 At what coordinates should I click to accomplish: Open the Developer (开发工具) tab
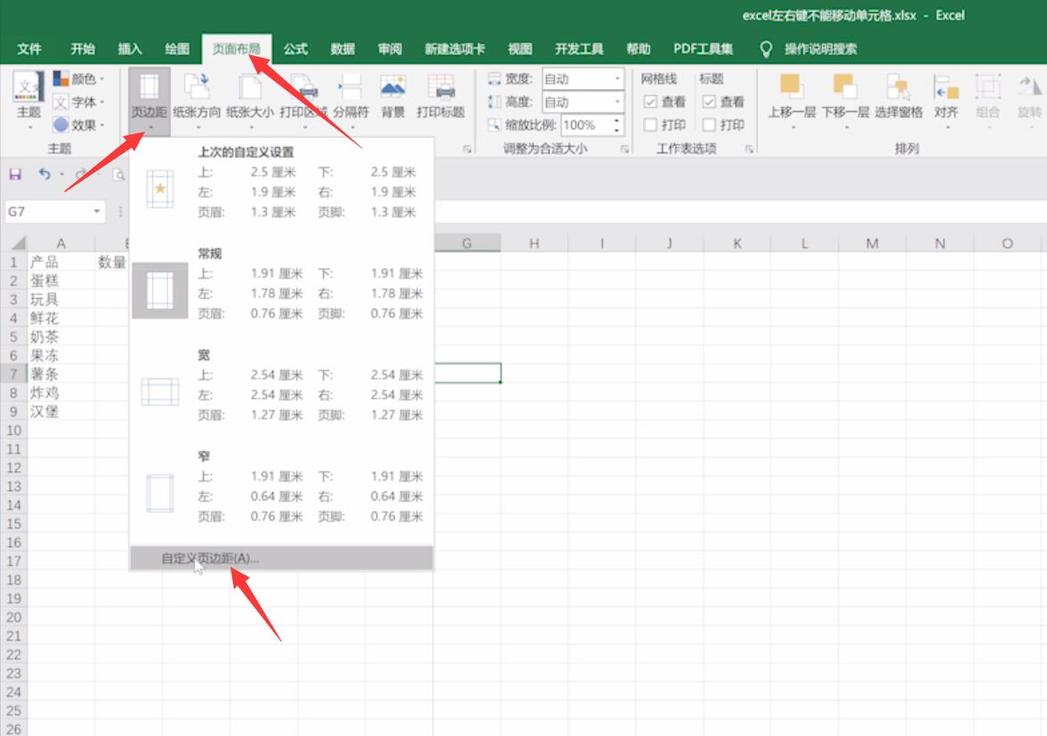pyautogui.click(x=579, y=49)
